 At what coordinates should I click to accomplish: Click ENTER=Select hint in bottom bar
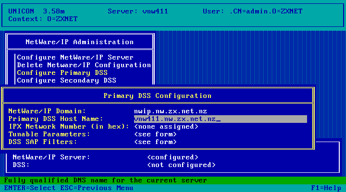(30, 188)
